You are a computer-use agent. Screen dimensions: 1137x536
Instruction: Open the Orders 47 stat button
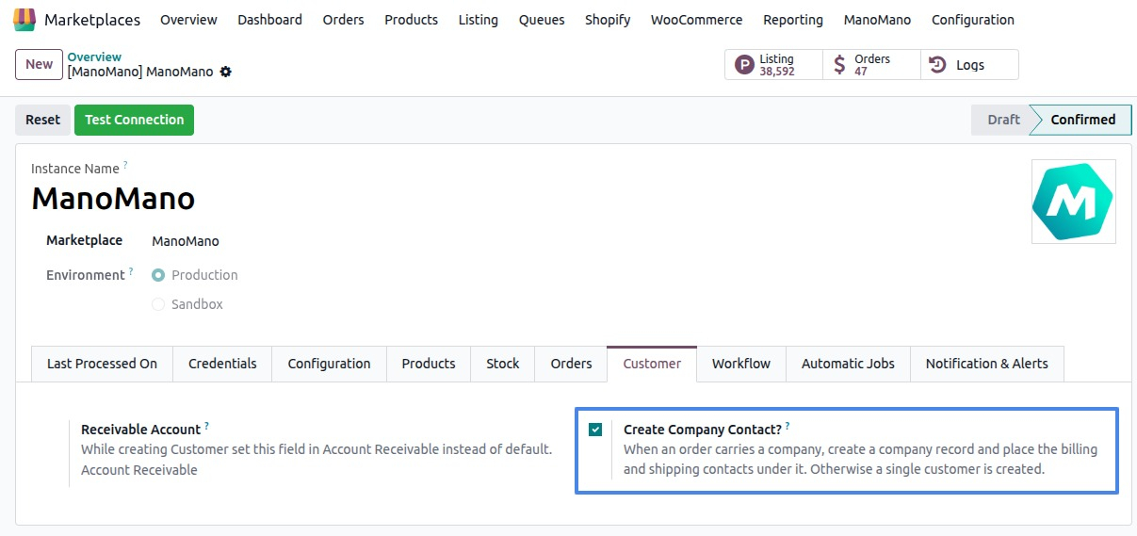871,65
